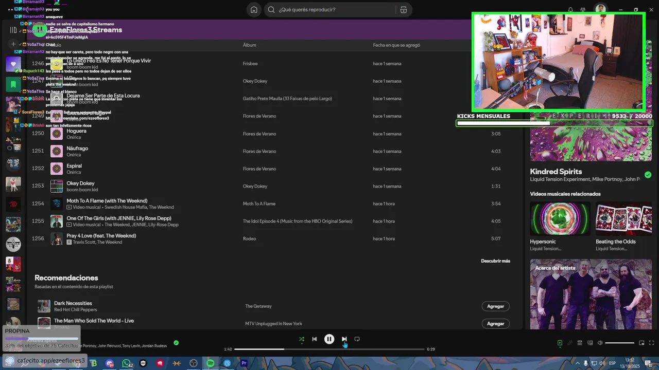Open Hypersonic related music video
This screenshot has width=659, height=370.
560,218
